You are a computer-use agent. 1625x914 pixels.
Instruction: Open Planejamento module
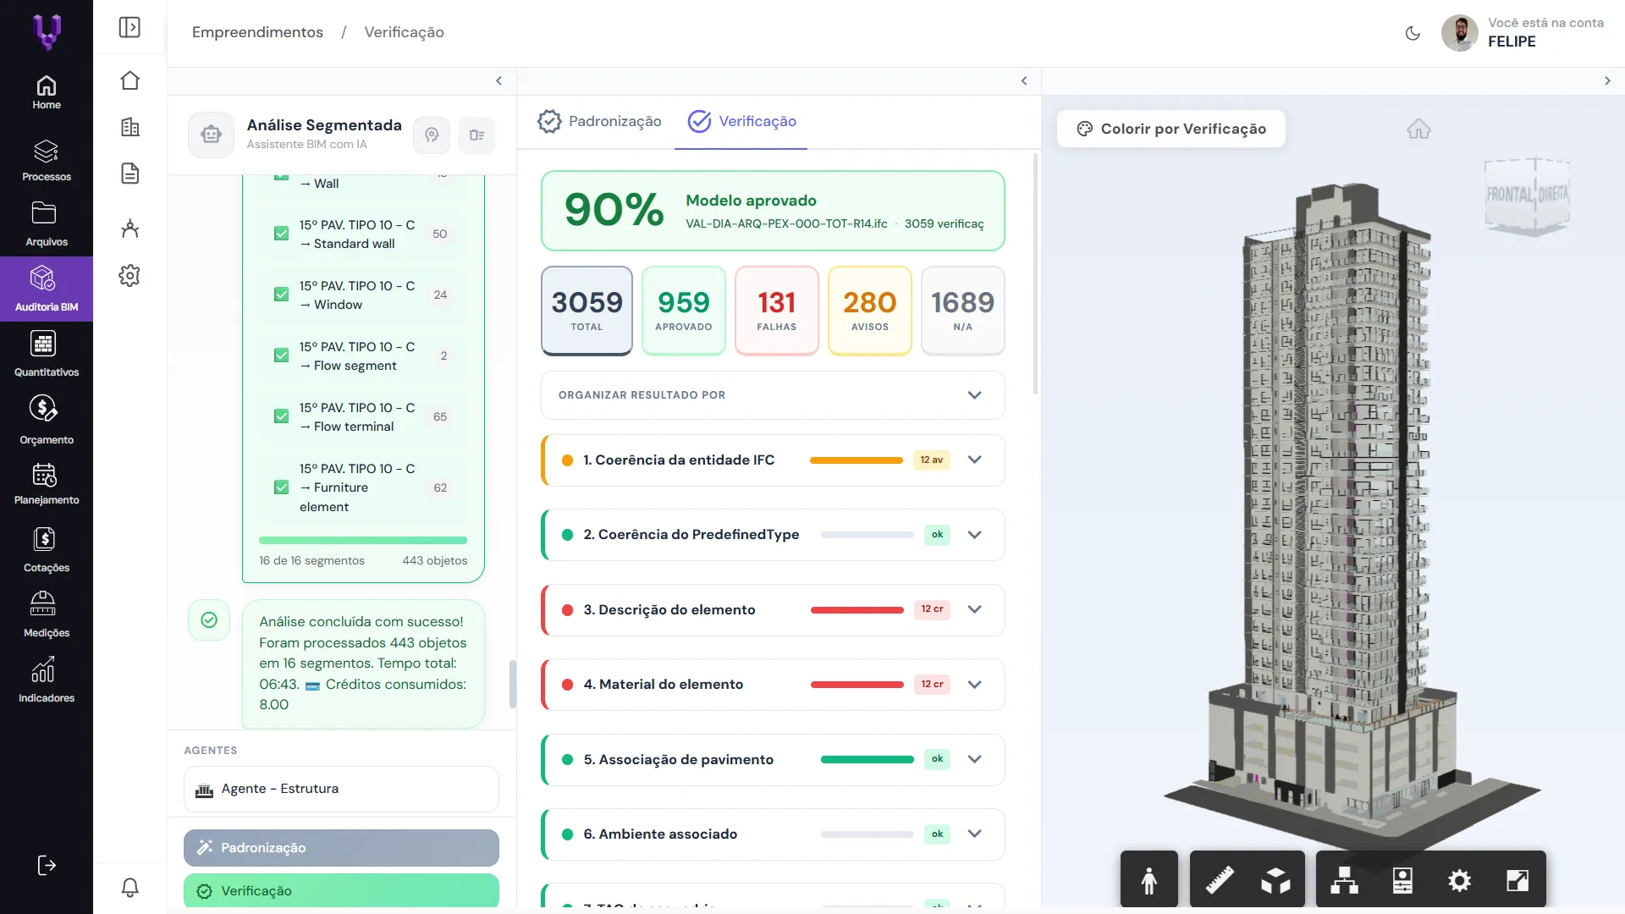tap(47, 484)
